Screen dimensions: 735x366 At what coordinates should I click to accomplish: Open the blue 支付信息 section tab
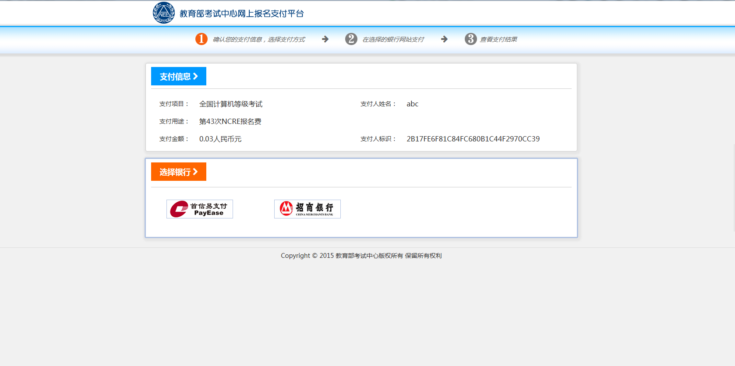pyautogui.click(x=176, y=77)
